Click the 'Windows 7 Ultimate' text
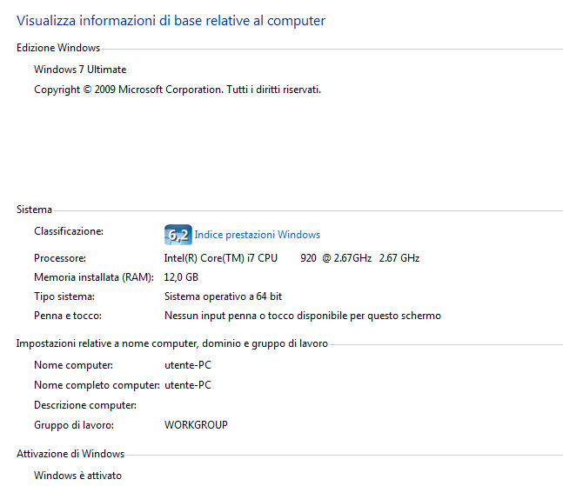This screenshot has height=486, width=563. tap(80, 70)
